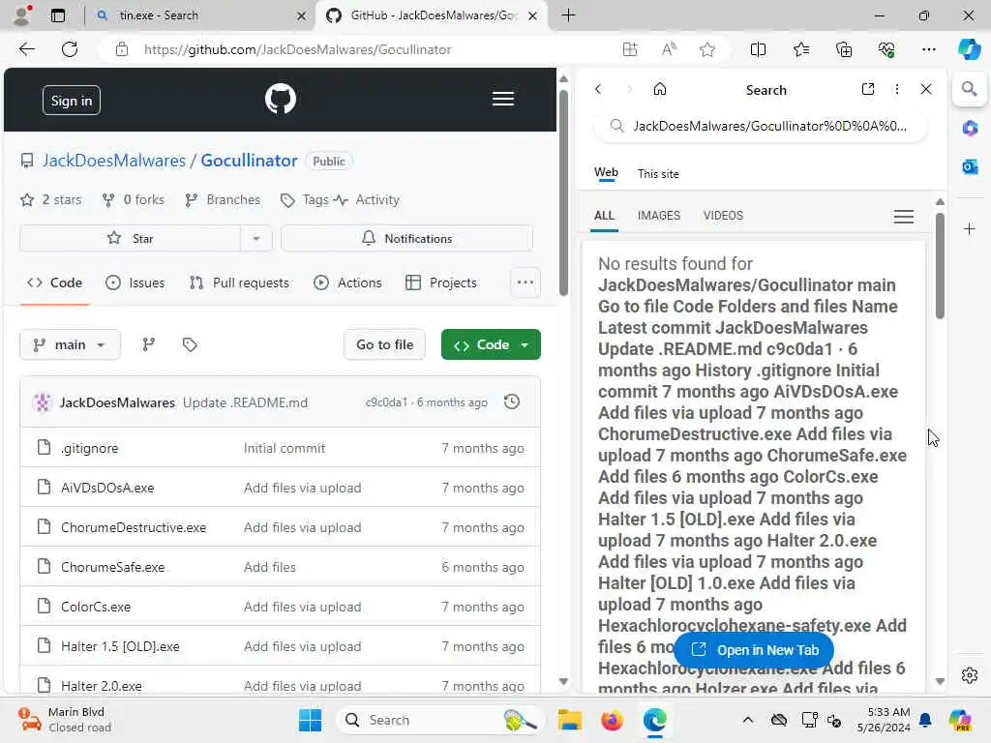Viewport: 991px width, 743px height.
Task: Open the AiVDsDOsA.exe file
Action: (x=107, y=488)
